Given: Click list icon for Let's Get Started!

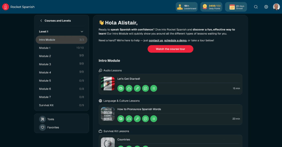Looking at the screenshot, I should [x=154, y=88].
